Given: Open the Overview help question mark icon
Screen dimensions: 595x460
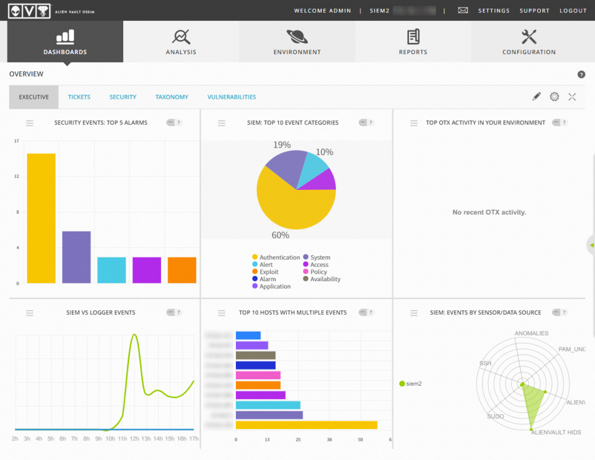Looking at the screenshot, I should click(x=581, y=74).
